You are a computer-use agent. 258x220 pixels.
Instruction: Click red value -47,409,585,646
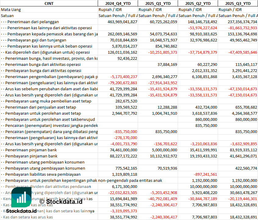pyautogui.click(x=243, y=52)
